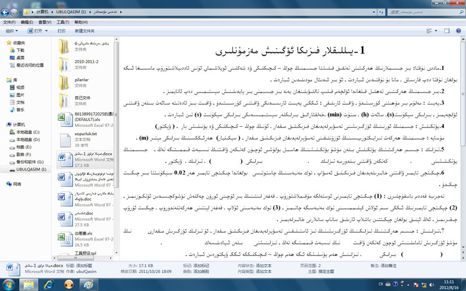
Task: Open 本地磁盘 (C:) drive
Action: [27, 132]
